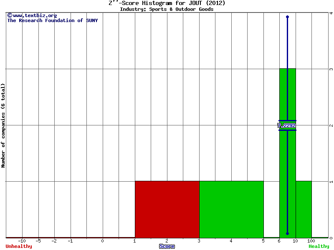The width and height of the screenshot is (334, 250).
Task: Click the x-axis tick label 10
Action: coord(295,241)
